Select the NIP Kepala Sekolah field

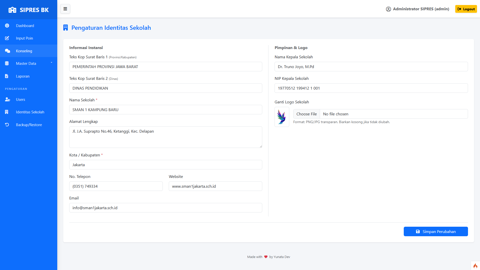coord(371,88)
